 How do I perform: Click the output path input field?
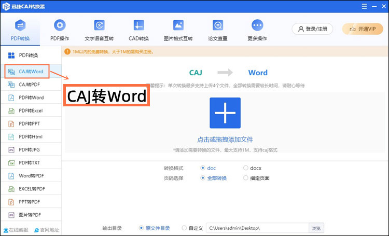257,228
